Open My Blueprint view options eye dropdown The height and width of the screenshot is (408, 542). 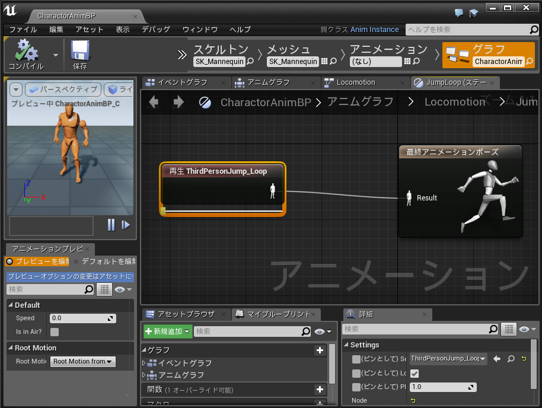point(323,332)
